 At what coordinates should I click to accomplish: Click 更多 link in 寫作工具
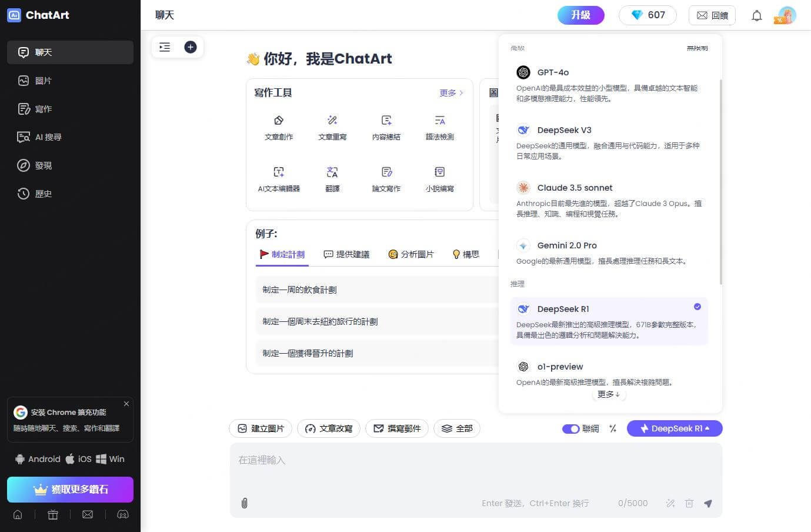(451, 93)
